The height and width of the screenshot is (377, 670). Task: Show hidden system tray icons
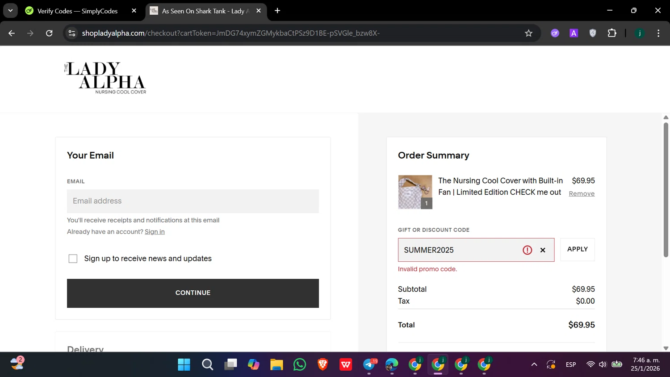(x=534, y=365)
